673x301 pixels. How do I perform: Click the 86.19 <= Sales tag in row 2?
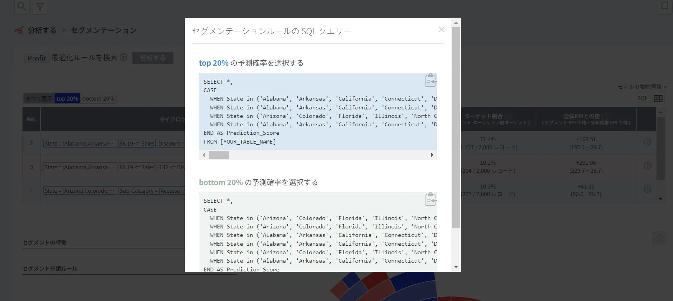pyautogui.click(x=137, y=144)
